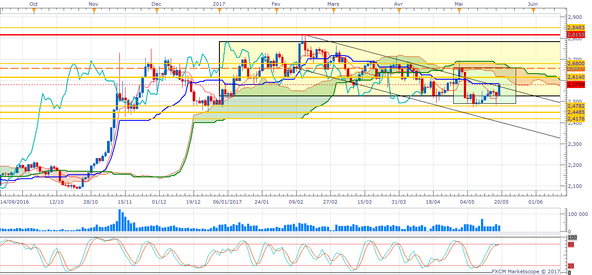Viewport: 592px width, 275px height.
Task: Click the red 80 stochastic level label
Action: (x=571, y=244)
